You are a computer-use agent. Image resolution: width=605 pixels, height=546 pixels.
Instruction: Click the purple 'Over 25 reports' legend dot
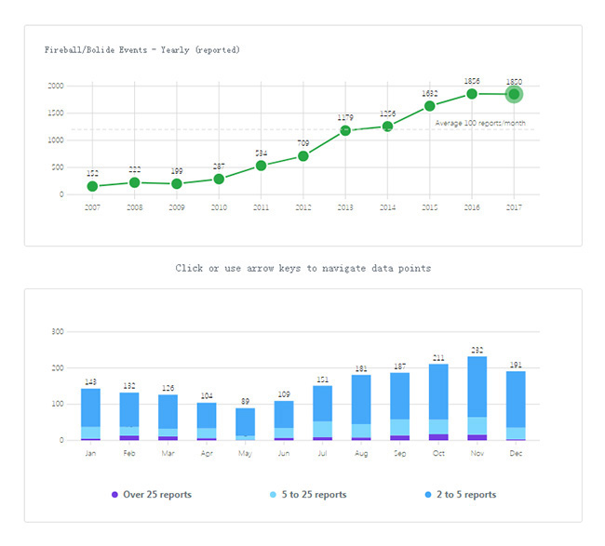coord(114,495)
